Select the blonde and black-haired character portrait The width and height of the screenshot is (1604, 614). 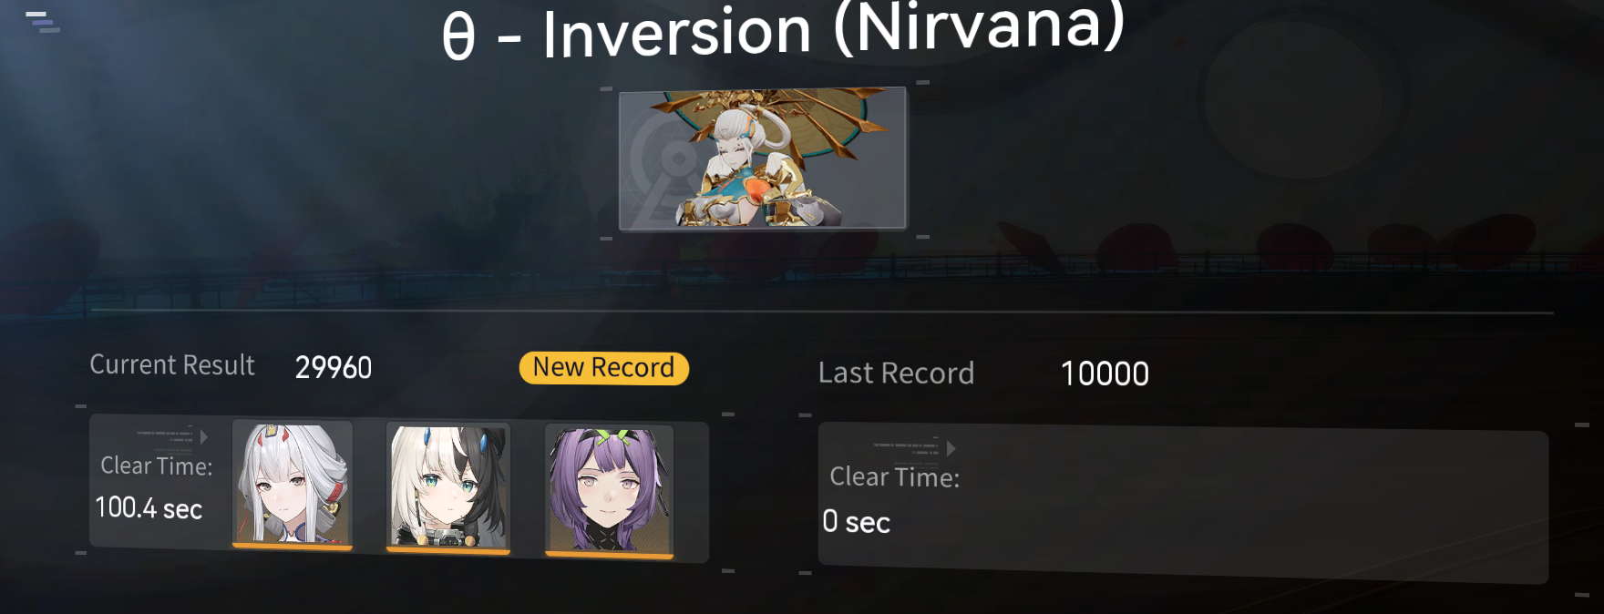[448, 486]
